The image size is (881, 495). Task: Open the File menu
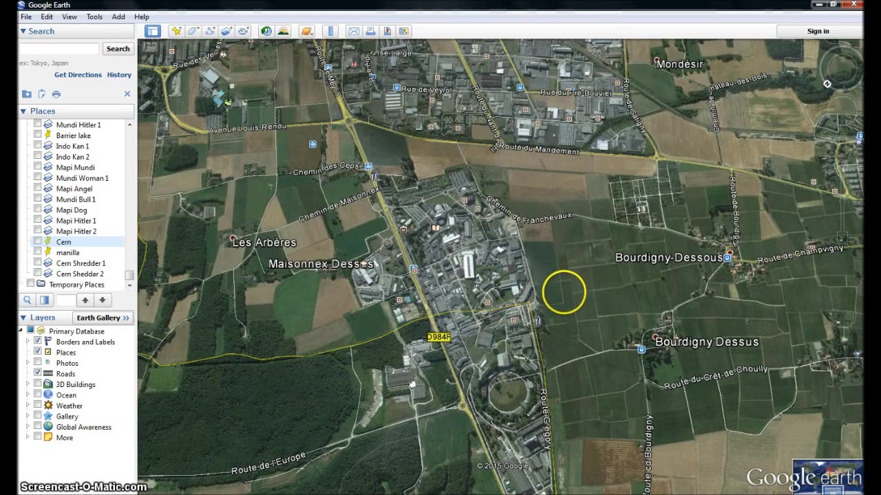point(25,16)
